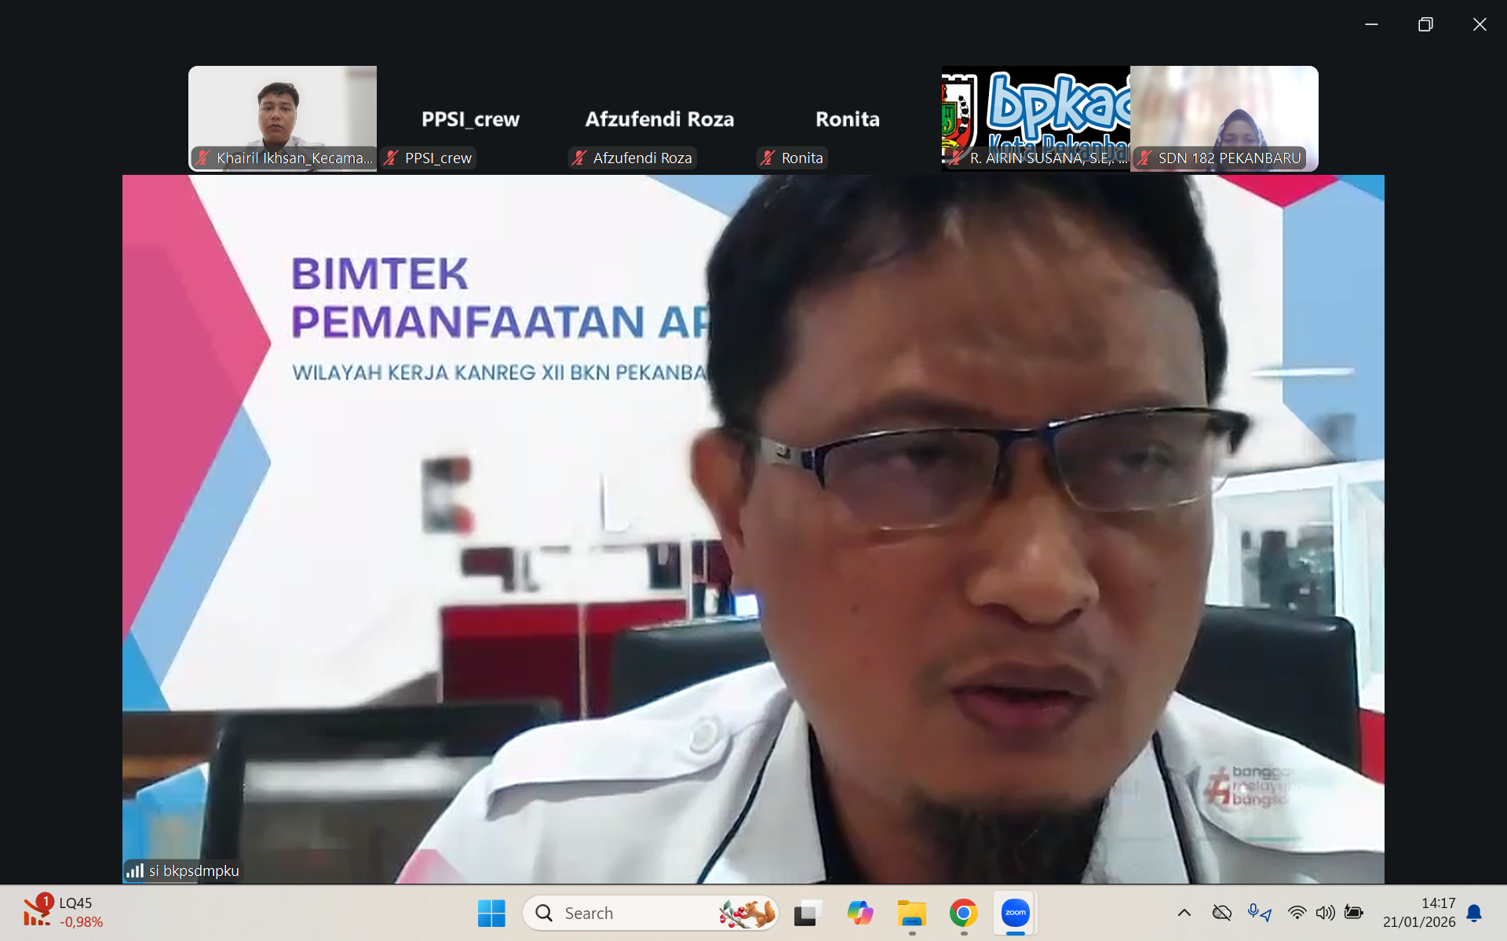Viewport: 1507px width, 941px height.
Task: Open Task View from the taskbar
Action: point(807,914)
